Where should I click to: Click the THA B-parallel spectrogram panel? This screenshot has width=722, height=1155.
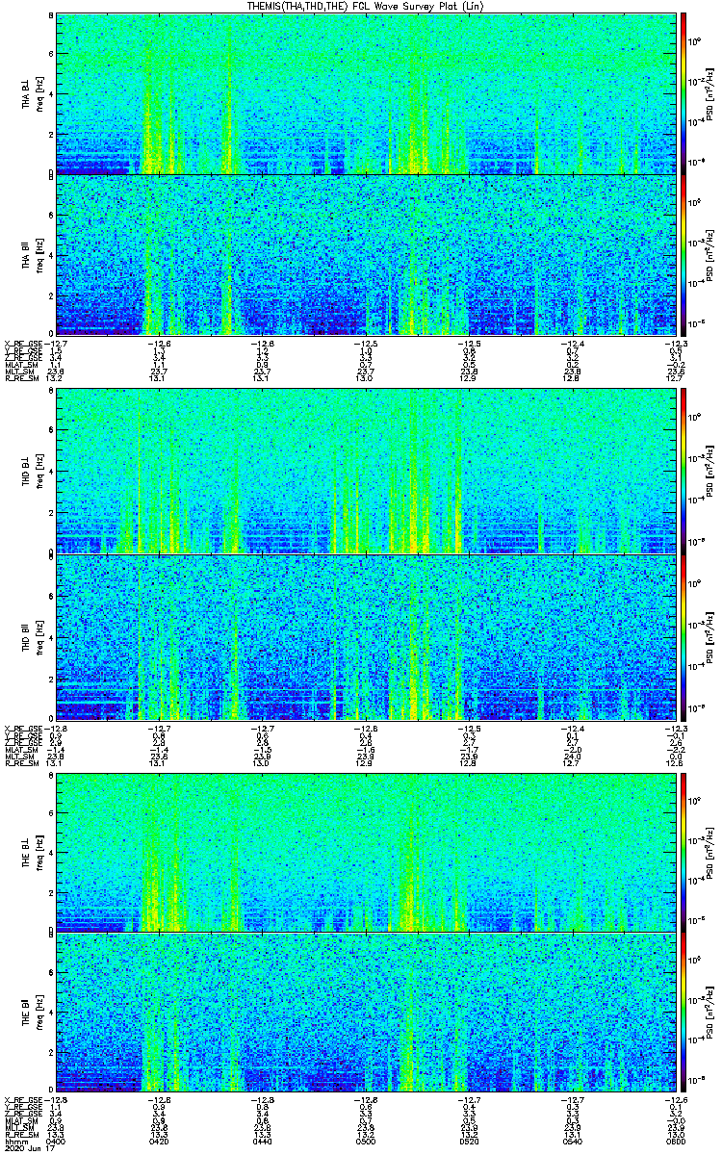tap(364, 254)
